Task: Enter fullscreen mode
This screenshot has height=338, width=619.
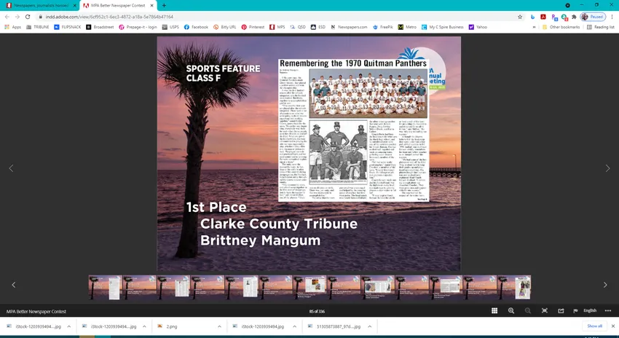Action: coord(544,310)
